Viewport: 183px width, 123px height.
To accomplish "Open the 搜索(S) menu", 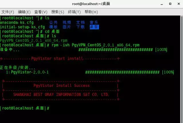I will (58, 12).
